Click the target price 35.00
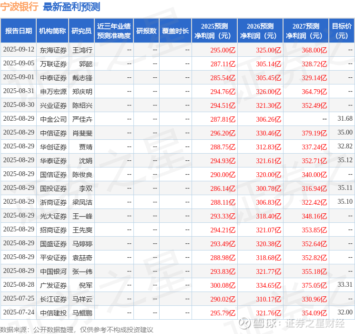The height and width of the screenshot is (334, 355). (345, 132)
